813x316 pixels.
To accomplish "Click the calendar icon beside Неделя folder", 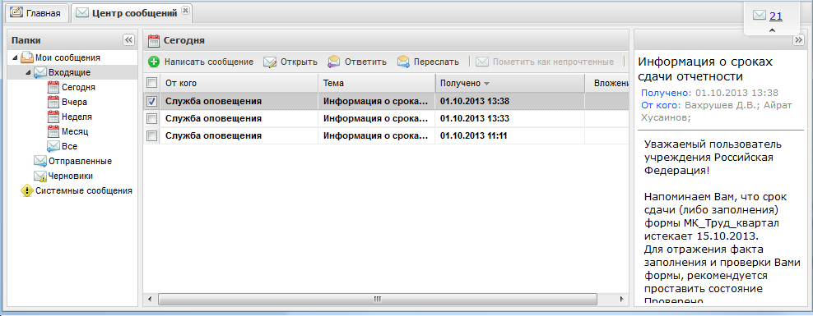I will [x=53, y=117].
